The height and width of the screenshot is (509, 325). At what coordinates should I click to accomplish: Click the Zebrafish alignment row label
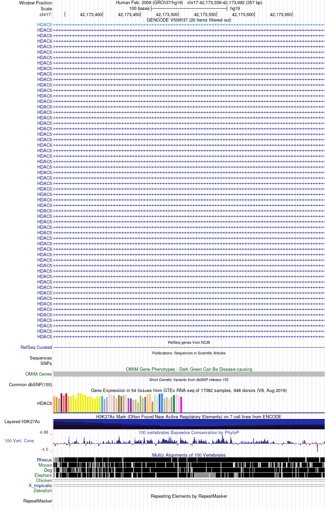(43, 491)
